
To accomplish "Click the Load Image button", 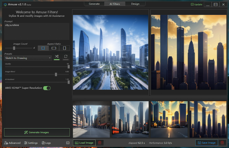I will 84,143.
